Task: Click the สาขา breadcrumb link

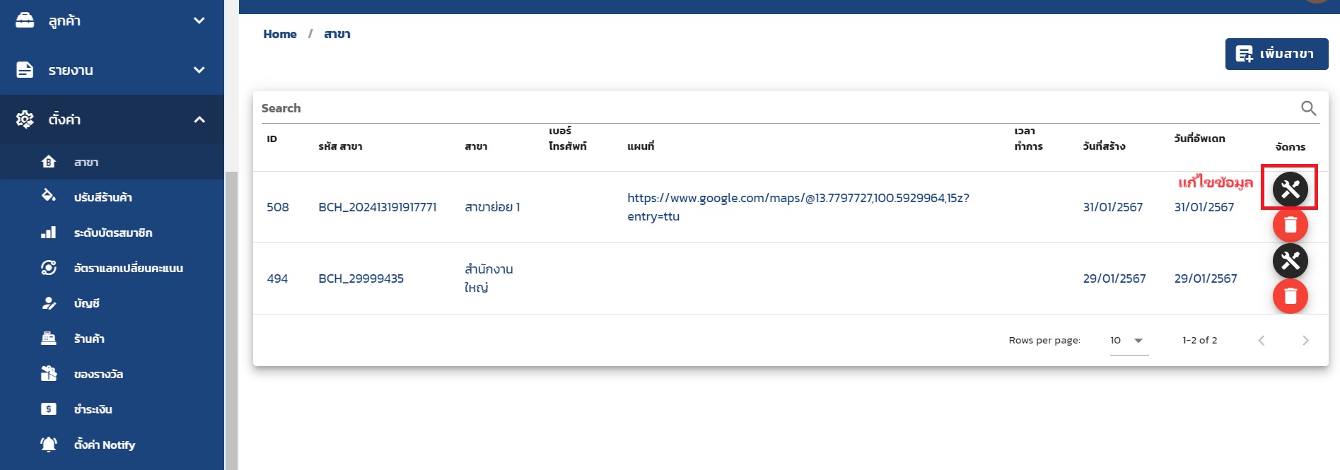Action: (x=337, y=34)
